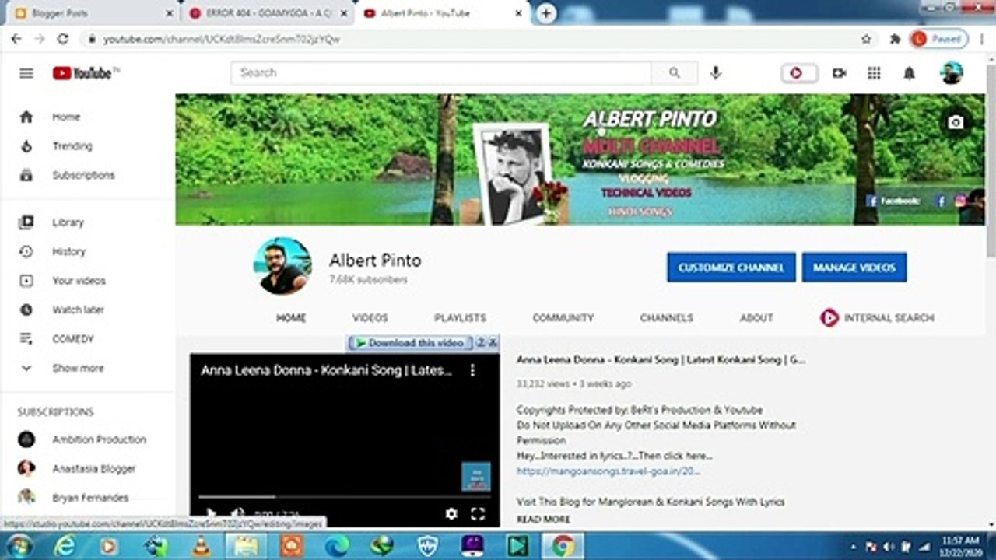Start voice search with microphone icon
996x560 pixels.
coord(716,73)
